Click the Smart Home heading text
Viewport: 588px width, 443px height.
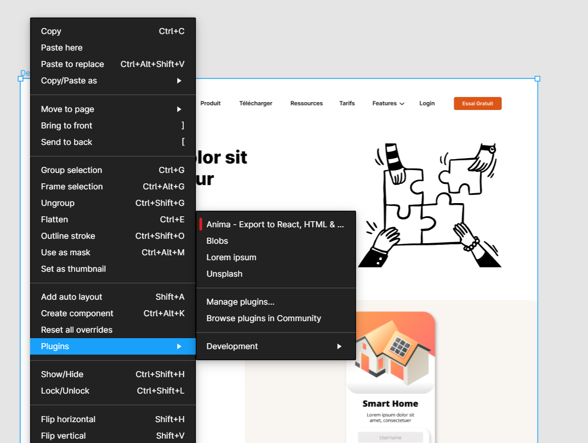click(391, 404)
